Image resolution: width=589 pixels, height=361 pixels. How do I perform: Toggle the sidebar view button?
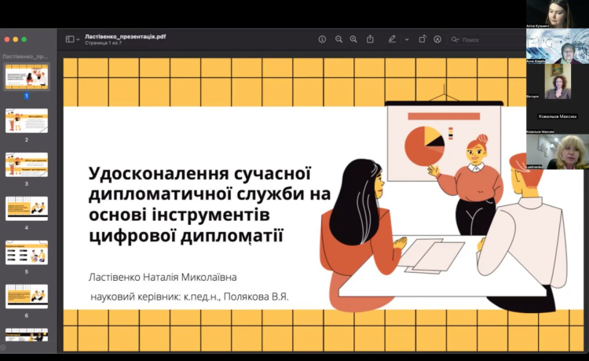(70, 39)
